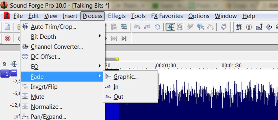The image size is (278, 120).
Task: Open the FX Favorites menu
Action: pyautogui.click(x=167, y=16)
